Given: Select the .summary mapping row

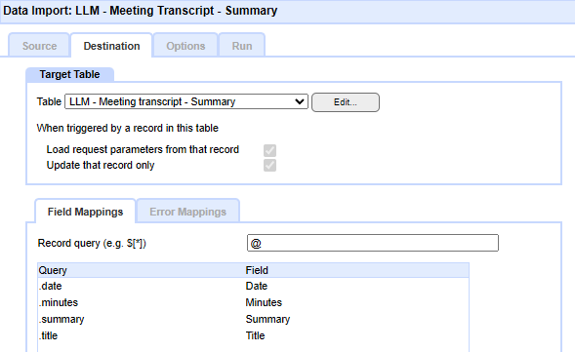Looking at the screenshot, I should point(253,319).
